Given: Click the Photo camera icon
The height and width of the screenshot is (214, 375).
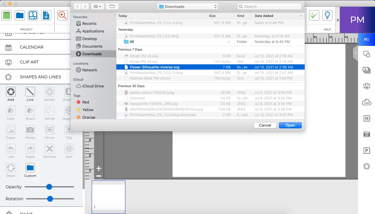Looking at the screenshot, I should (x=30, y=130).
